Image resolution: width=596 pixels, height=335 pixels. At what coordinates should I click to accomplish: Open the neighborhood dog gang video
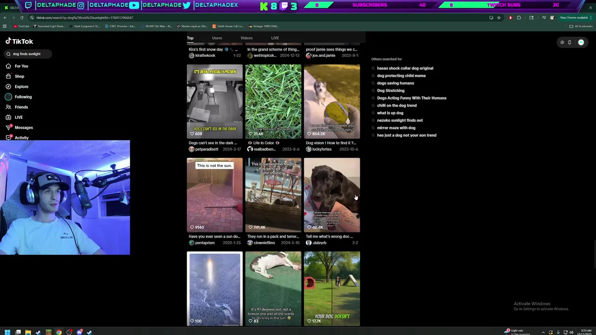tap(273, 195)
